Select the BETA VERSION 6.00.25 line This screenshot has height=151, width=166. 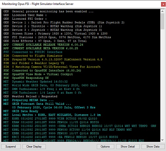41,48
